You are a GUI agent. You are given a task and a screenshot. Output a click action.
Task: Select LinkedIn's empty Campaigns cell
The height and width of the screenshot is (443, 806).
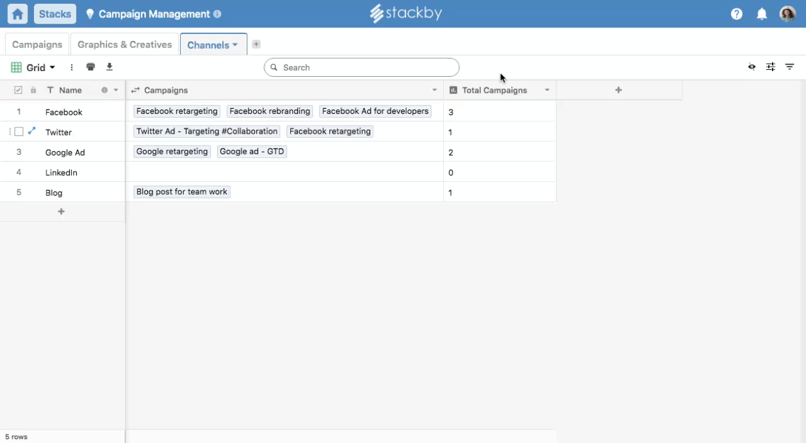(x=285, y=172)
